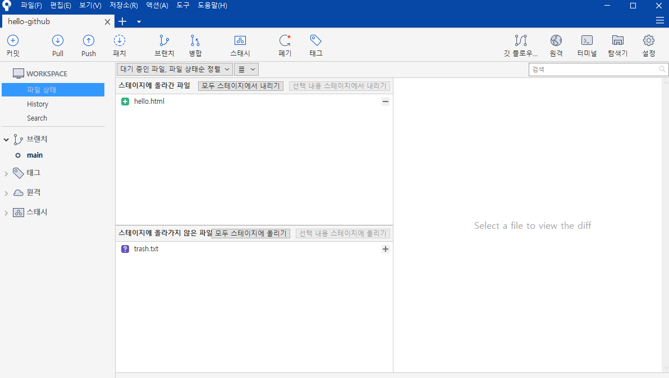
Task: Open 설정 (Settings) gear icon
Action: pyautogui.click(x=649, y=40)
